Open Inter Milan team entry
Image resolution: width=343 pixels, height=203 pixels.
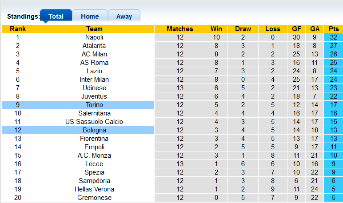tap(94, 80)
